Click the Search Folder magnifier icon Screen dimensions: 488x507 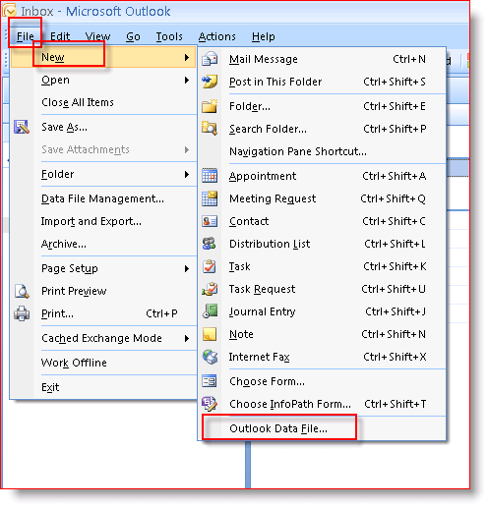(210, 129)
